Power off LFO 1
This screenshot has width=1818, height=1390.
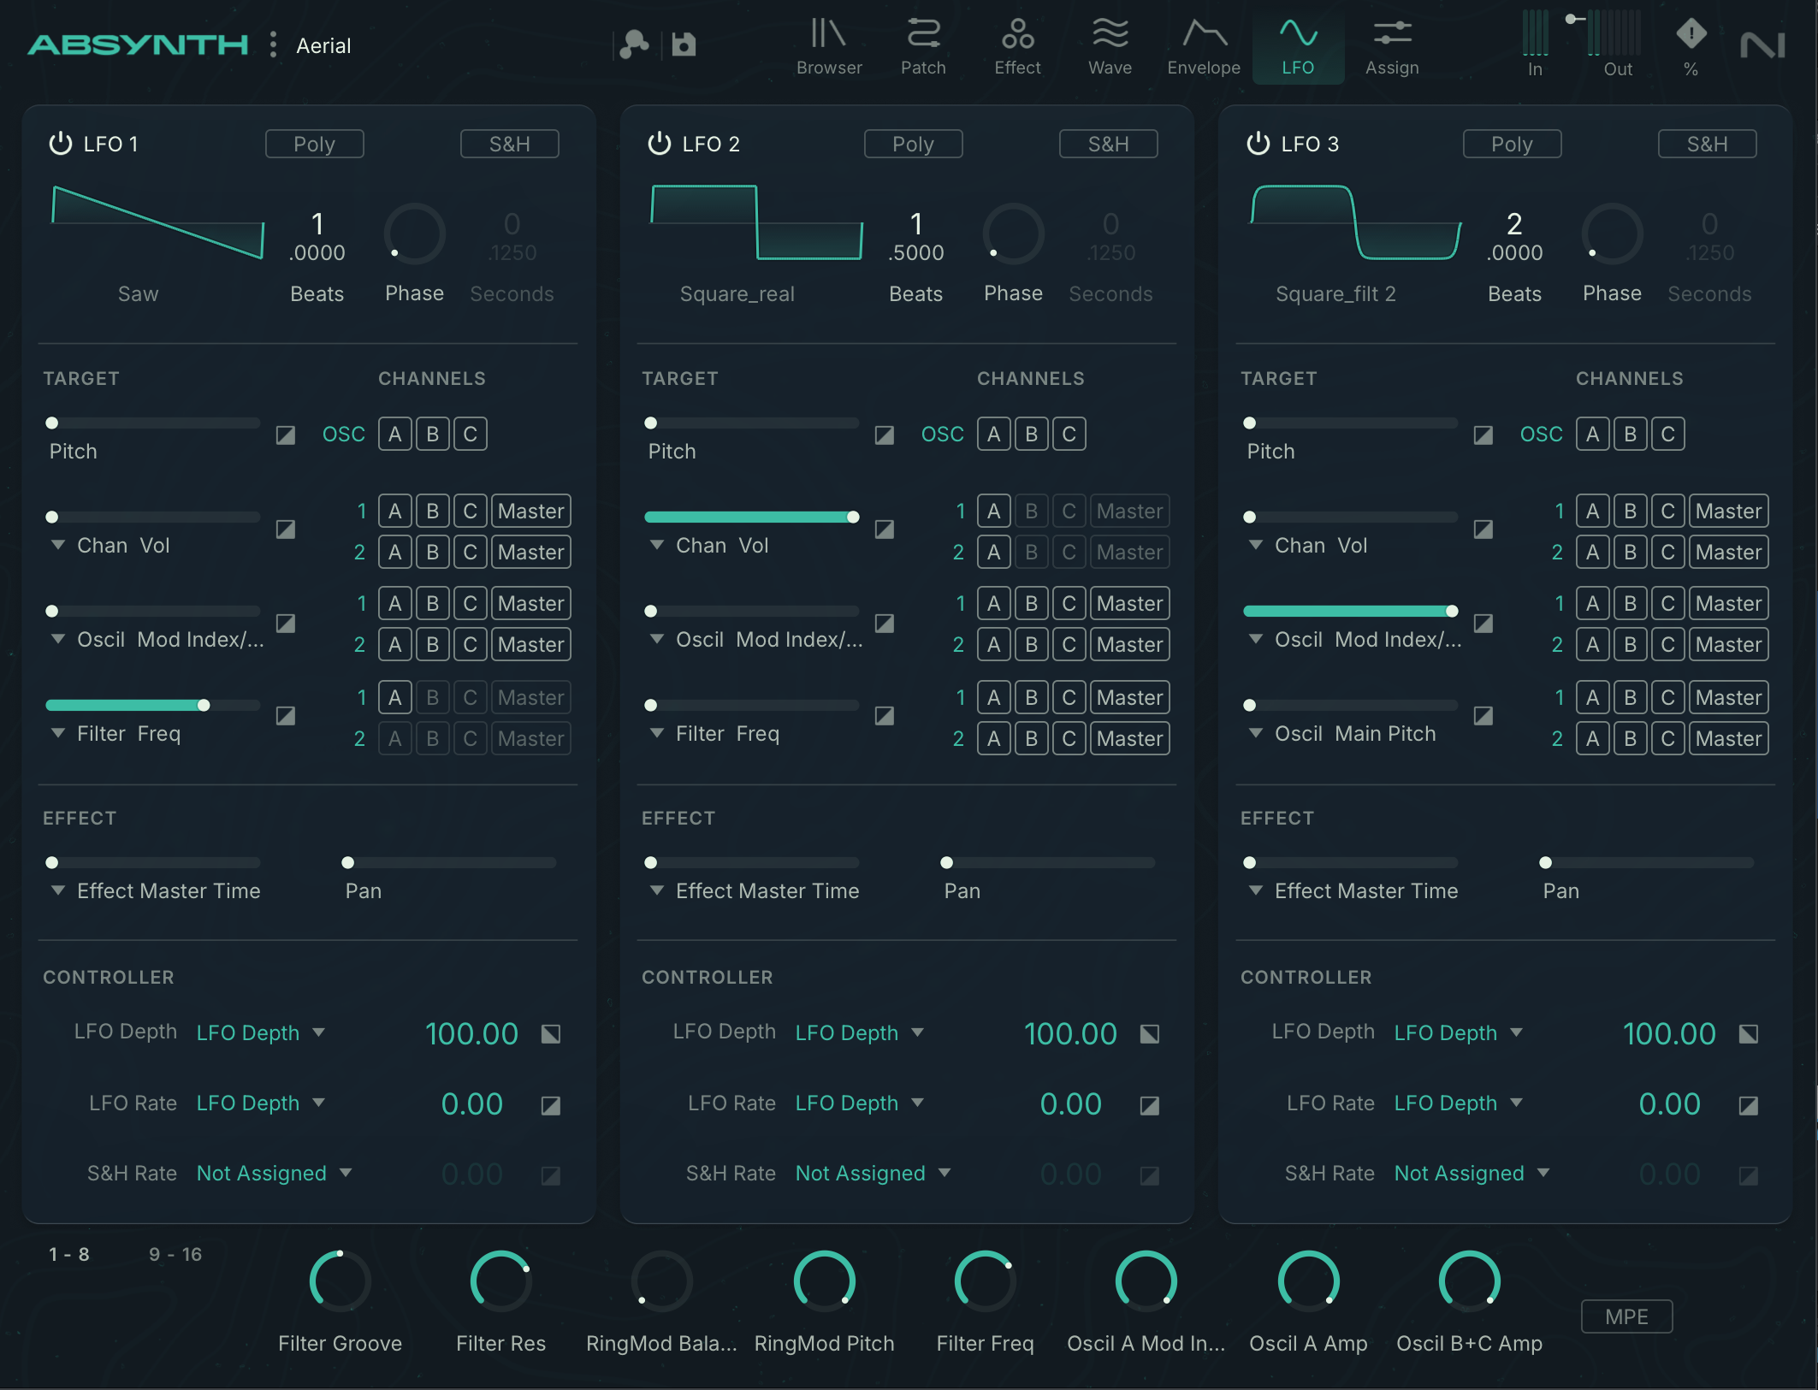60,144
